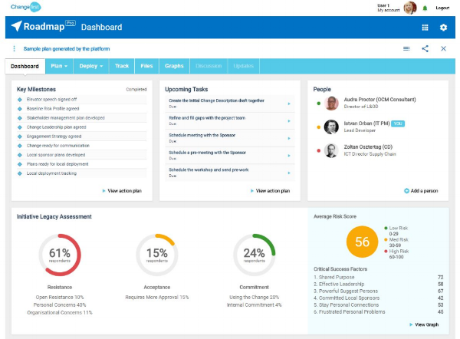Viewport: 460px width, 339px height.
Task: Open the list menu icon beside share
Action: pyautogui.click(x=406, y=48)
